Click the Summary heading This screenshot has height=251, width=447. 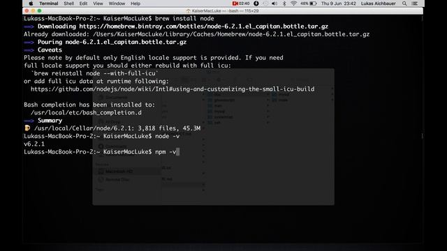50,121
